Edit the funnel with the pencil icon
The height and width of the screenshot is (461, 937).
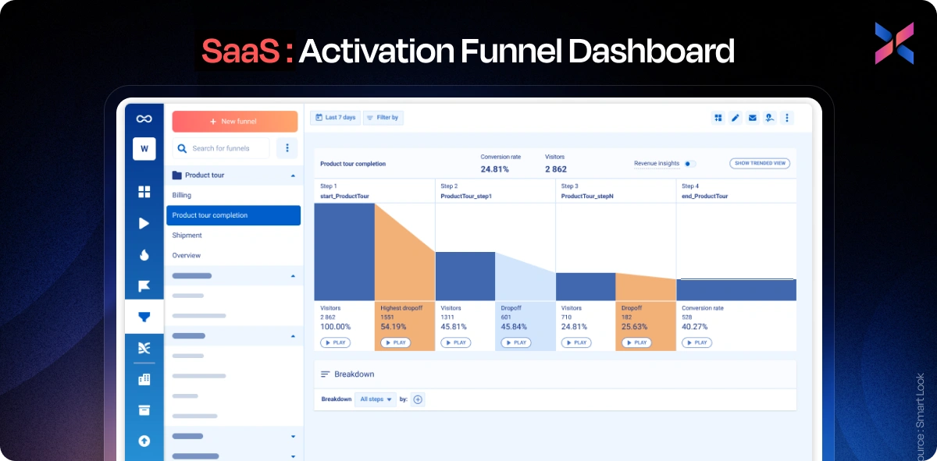(736, 118)
